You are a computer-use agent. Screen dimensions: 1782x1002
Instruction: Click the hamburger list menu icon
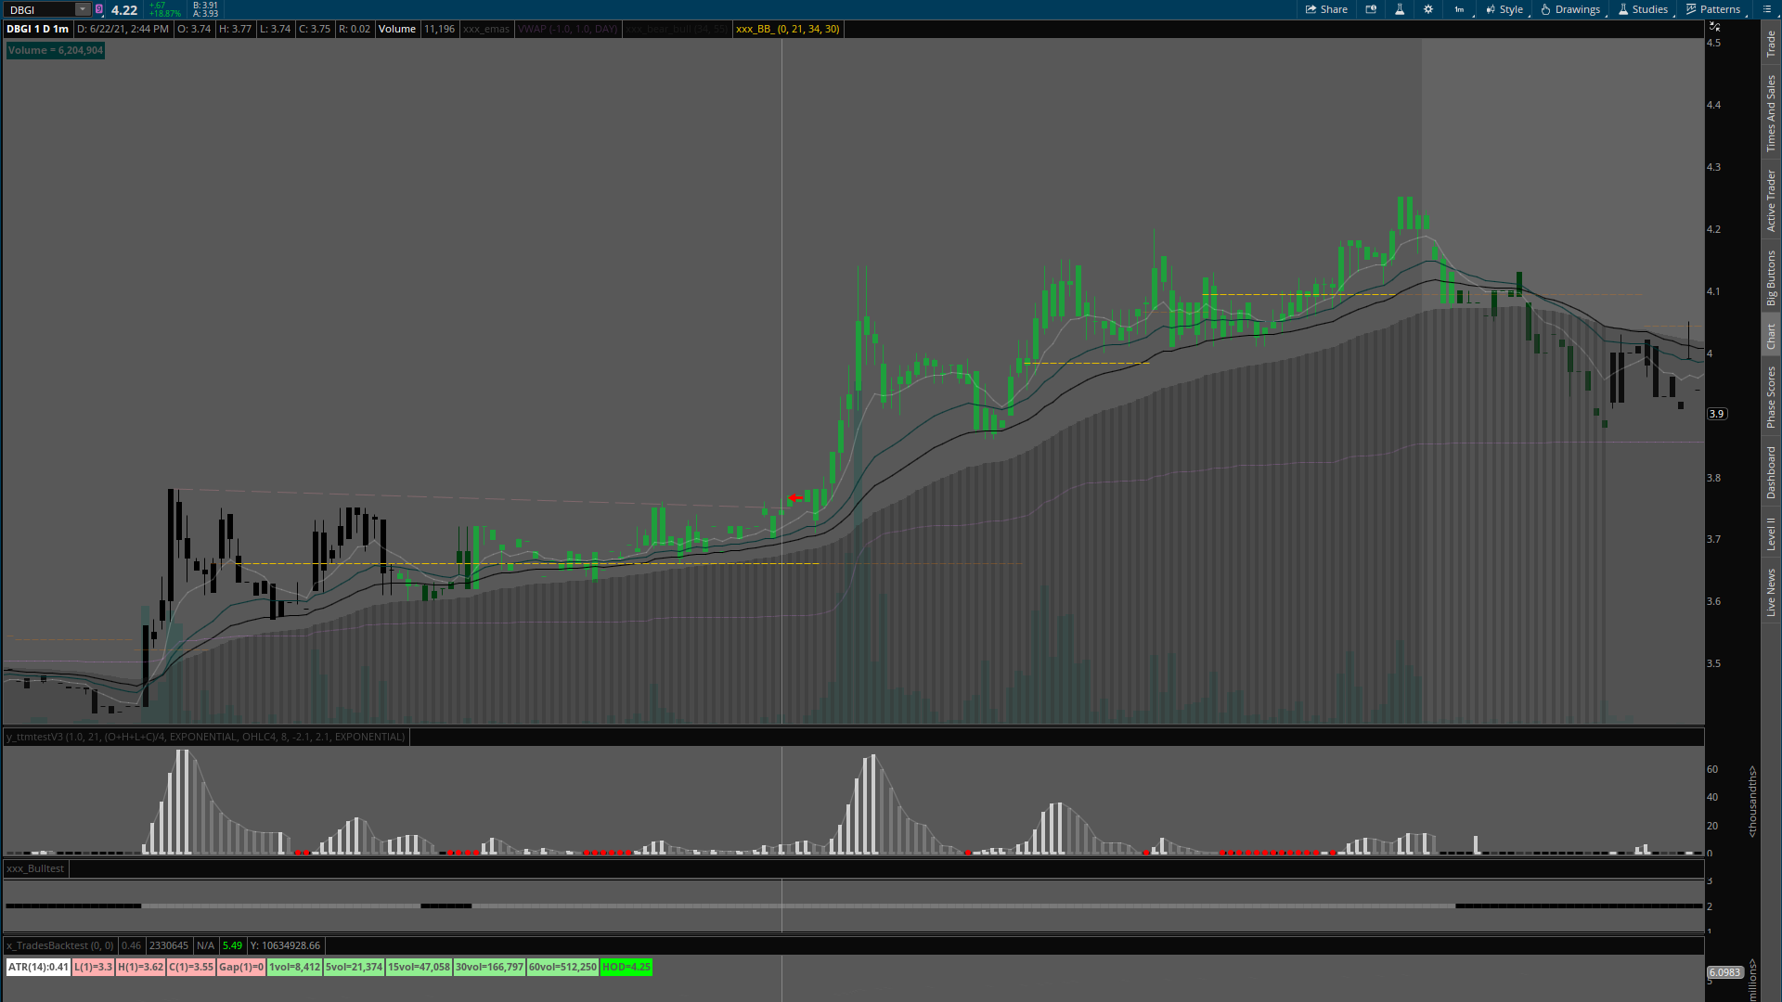(x=1767, y=9)
